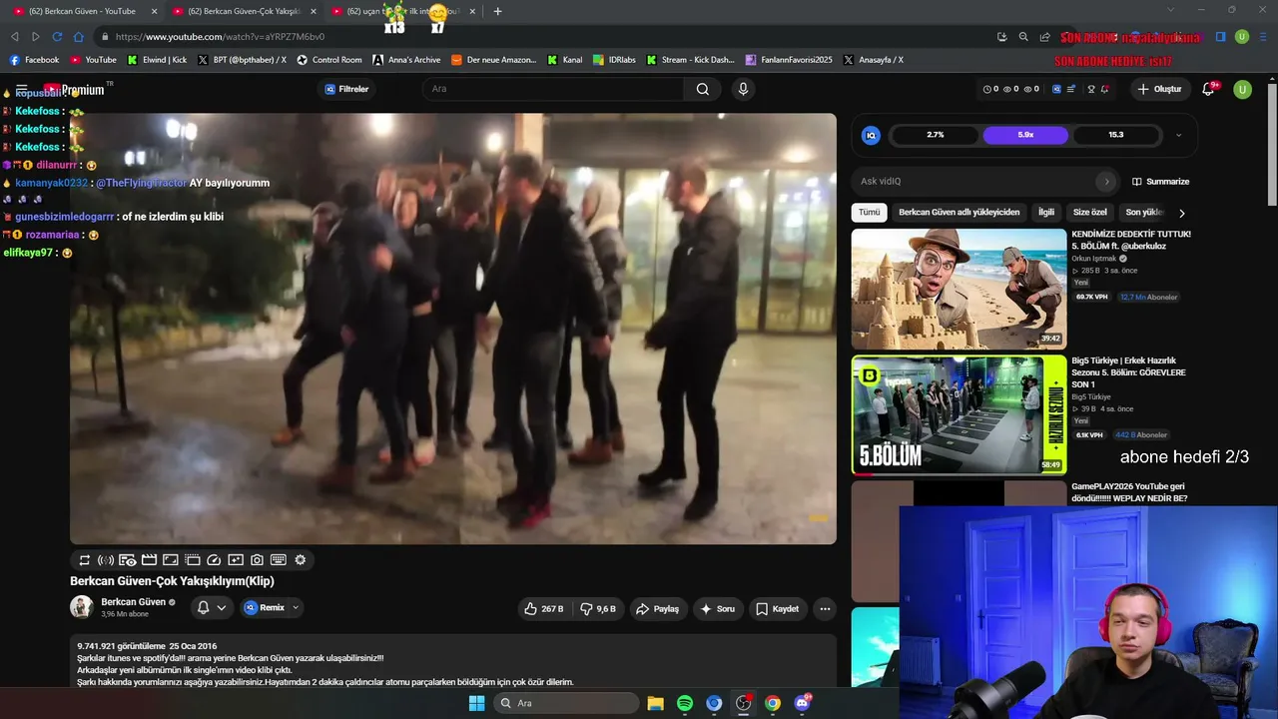Open the KENDİMİZE DEDEKTİF TUTTUK video thumbnail
The width and height of the screenshot is (1278, 719).
click(958, 289)
